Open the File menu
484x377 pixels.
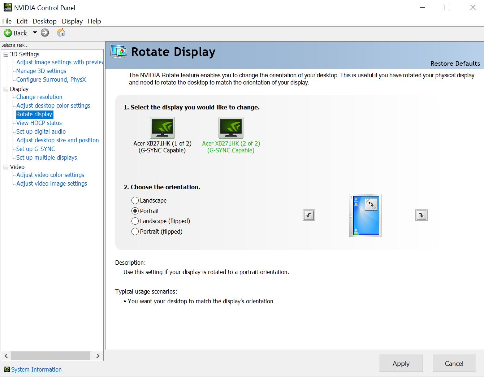click(7, 21)
